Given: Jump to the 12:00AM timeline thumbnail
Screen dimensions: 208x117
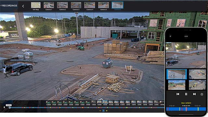Looking at the screenshot, I should [x=48, y=102].
